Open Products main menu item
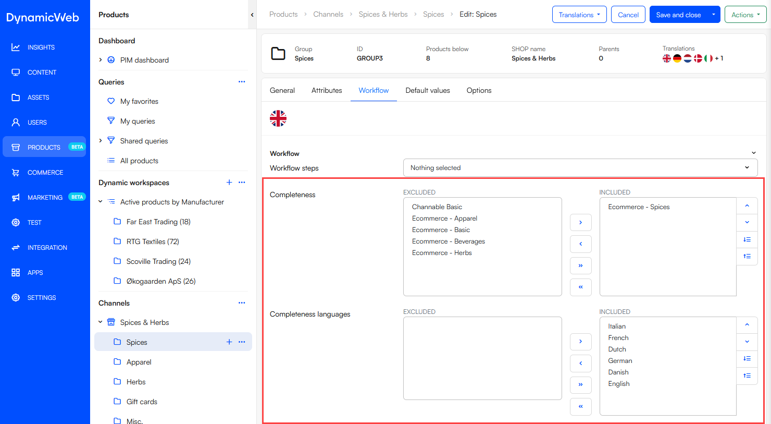Screen dimensions: 771x424 pyautogui.click(x=44, y=148)
